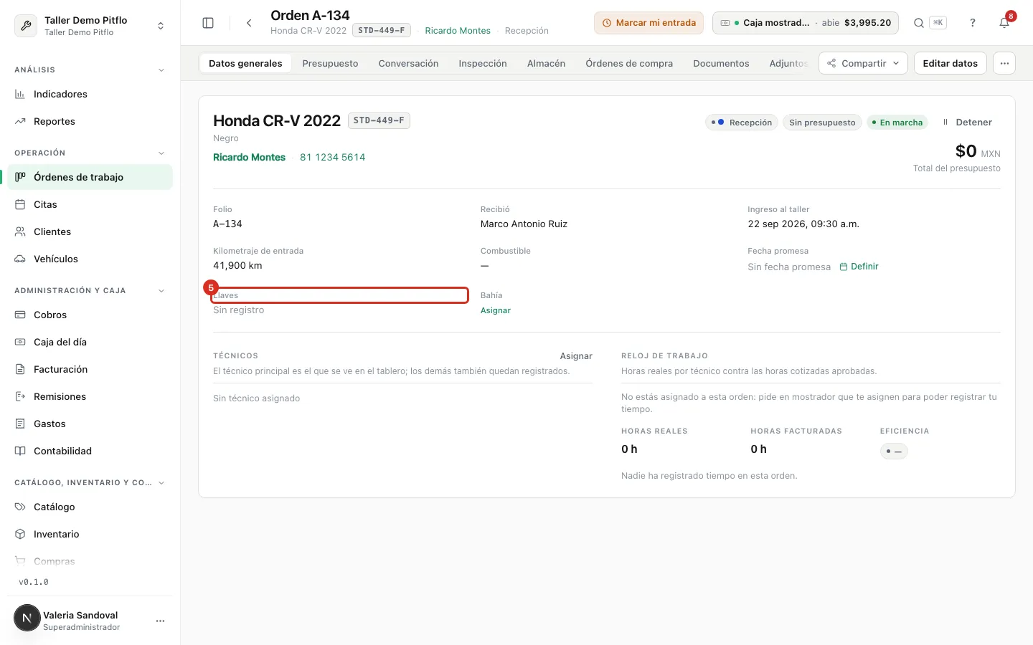Open notifications bell icon
The height and width of the screenshot is (645, 1033).
coord(1004,23)
